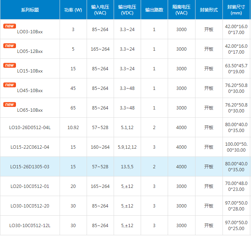This screenshot has height=236, width=251.
Task: View the LO15-22C0612-04 product
Action: (30, 147)
